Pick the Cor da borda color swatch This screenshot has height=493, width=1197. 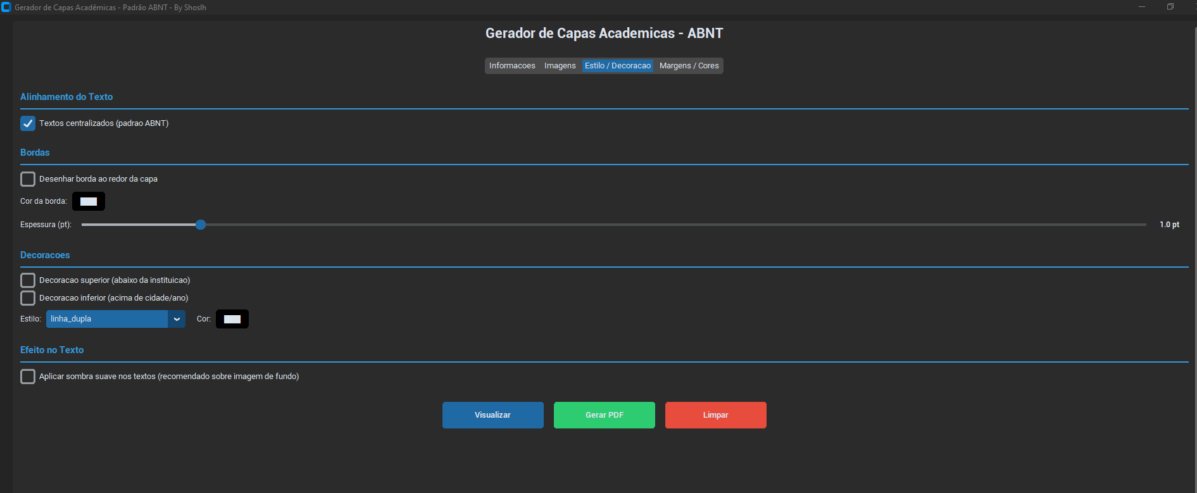pyautogui.click(x=89, y=201)
